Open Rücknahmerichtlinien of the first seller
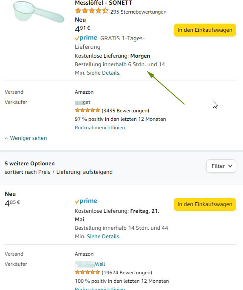243x290 pixels. (100, 128)
